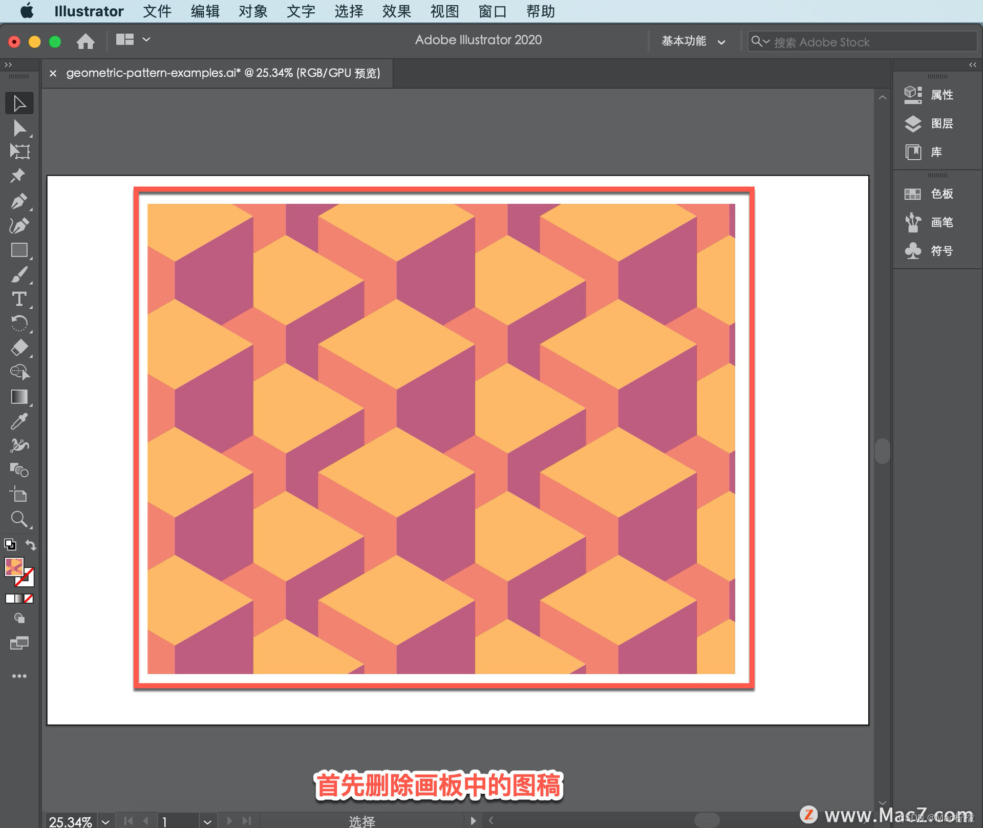Image resolution: width=983 pixels, height=828 pixels.
Task: Select the Pen tool
Action: point(19,201)
